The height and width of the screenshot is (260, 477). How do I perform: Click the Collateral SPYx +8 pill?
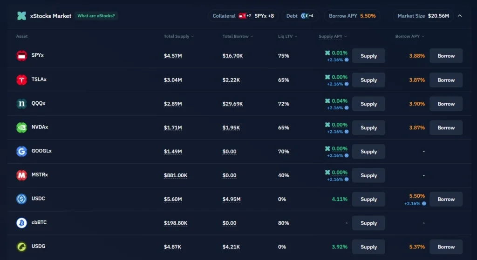pos(243,16)
